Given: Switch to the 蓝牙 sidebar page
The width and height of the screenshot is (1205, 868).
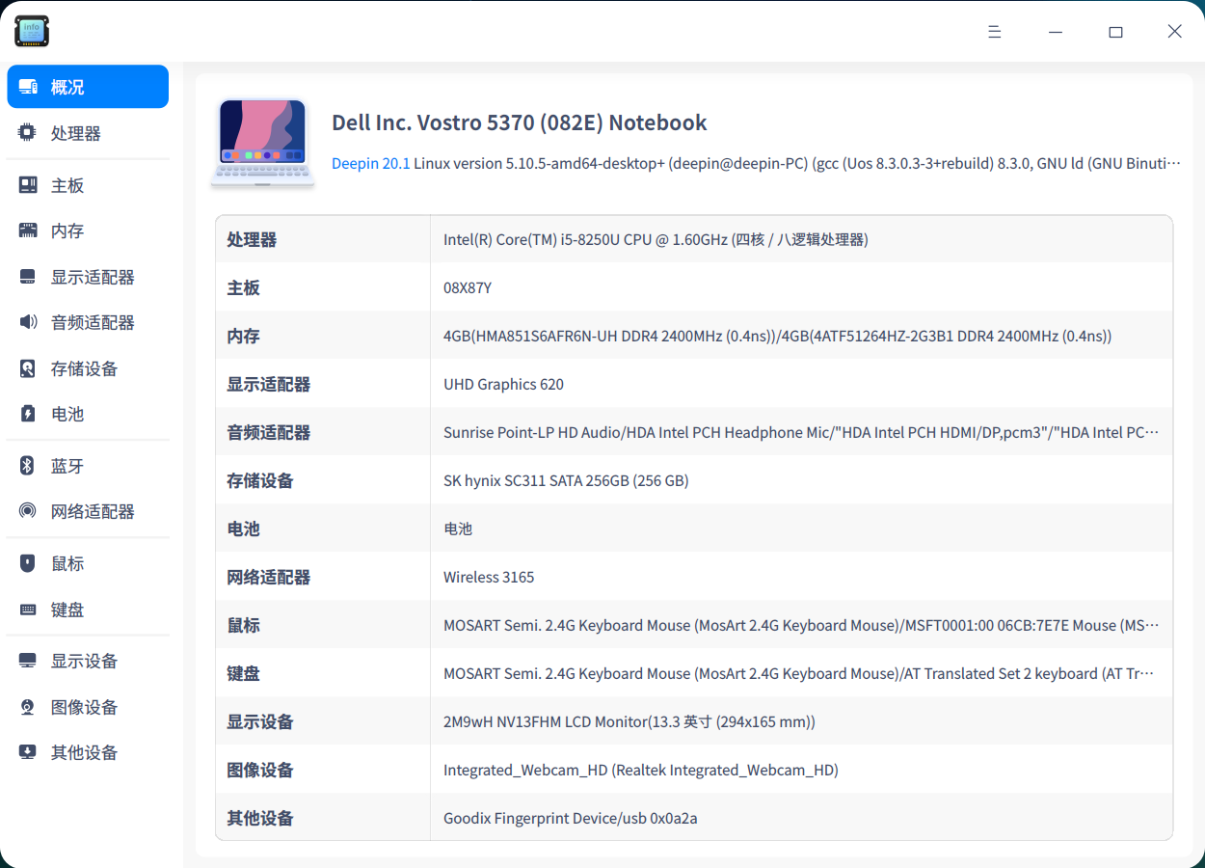Looking at the screenshot, I should coord(88,466).
